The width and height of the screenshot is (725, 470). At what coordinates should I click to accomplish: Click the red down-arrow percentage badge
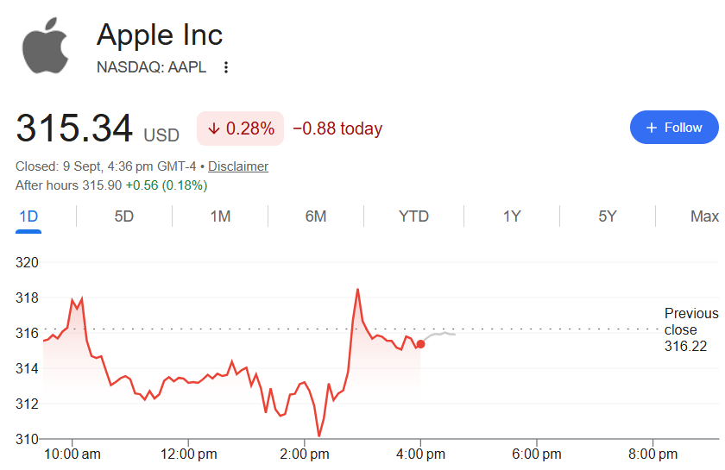241,128
